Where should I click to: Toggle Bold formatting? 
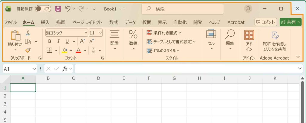50,41
